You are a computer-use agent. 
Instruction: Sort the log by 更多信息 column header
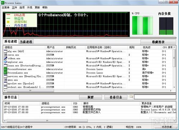(x=158, y=103)
